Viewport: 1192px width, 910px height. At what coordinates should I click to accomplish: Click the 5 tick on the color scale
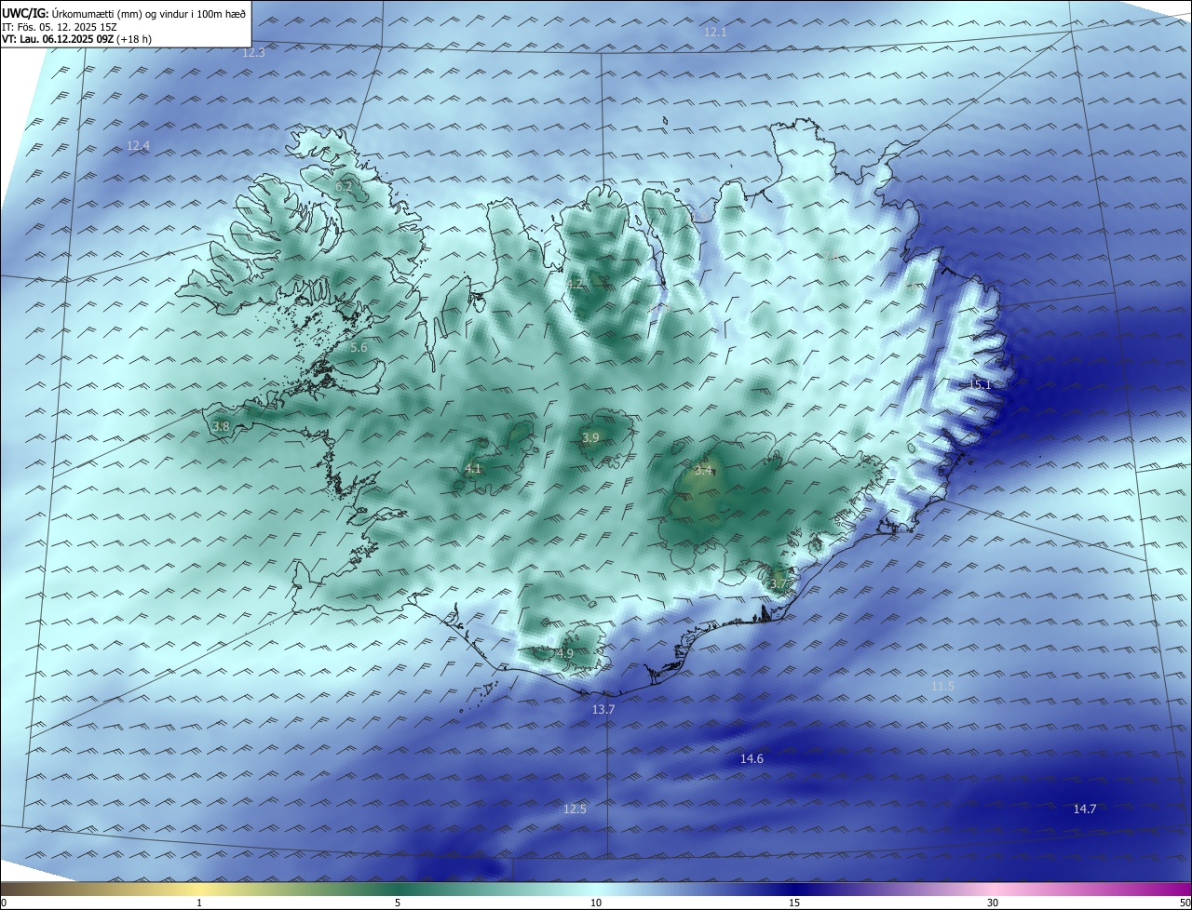click(x=398, y=903)
